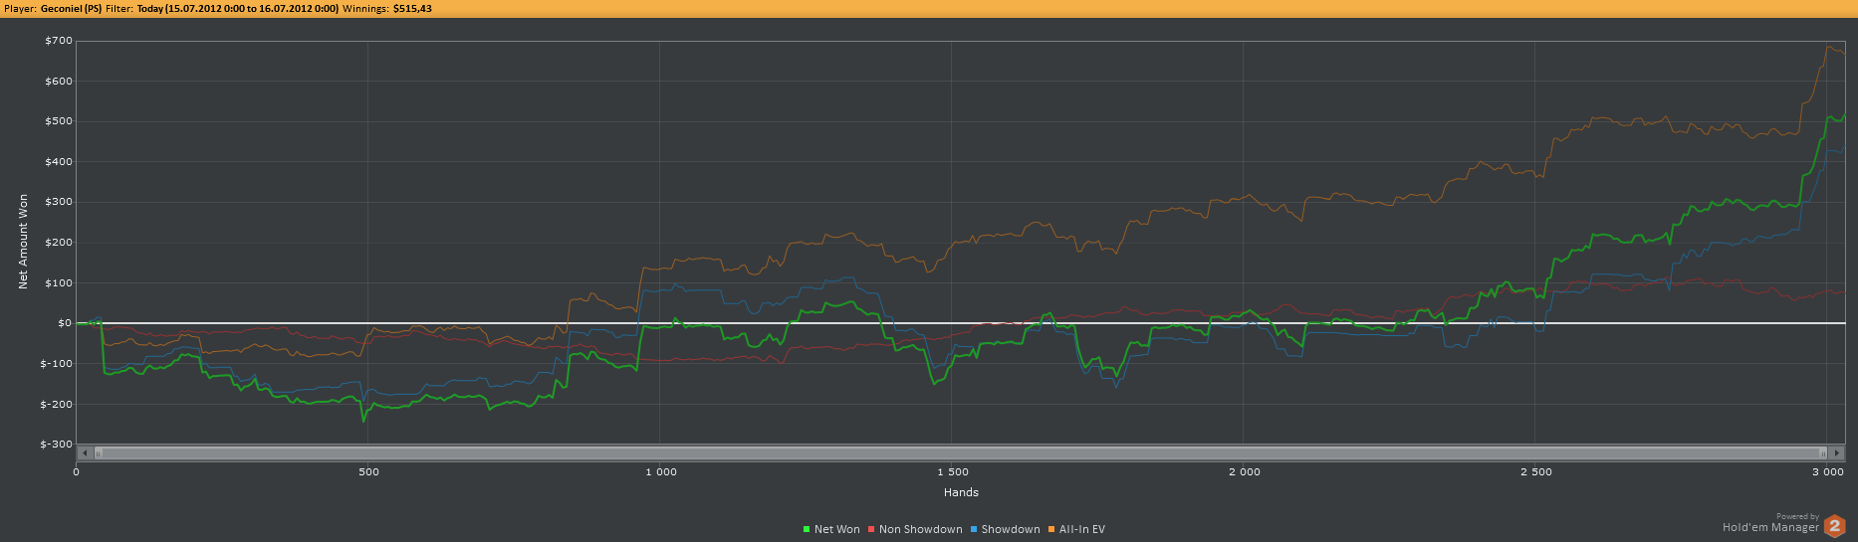The width and height of the screenshot is (1858, 542).
Task: Click the blue Showdown legend marker
Action: [x=974, y=530]
